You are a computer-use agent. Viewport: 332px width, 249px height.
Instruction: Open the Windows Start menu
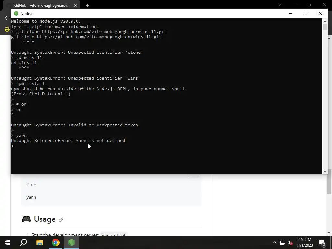pyautogui.click(x=8, y=243)
